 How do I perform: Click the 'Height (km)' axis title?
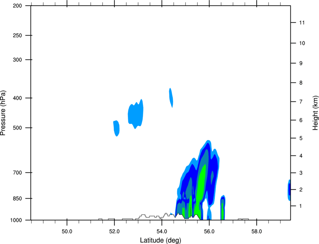pos(315,113)
